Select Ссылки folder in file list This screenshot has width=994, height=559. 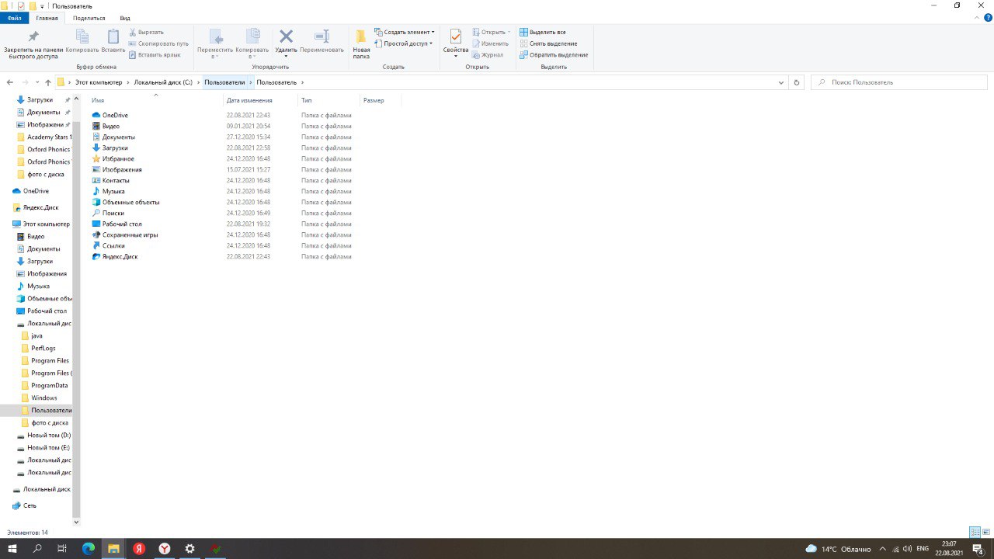[x=113, y=245]
